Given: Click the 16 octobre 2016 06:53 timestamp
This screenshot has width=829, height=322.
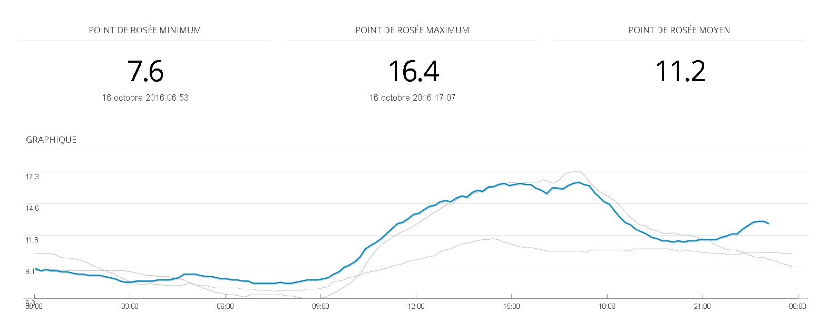Looking at the screenshot, I should [145, 98].
